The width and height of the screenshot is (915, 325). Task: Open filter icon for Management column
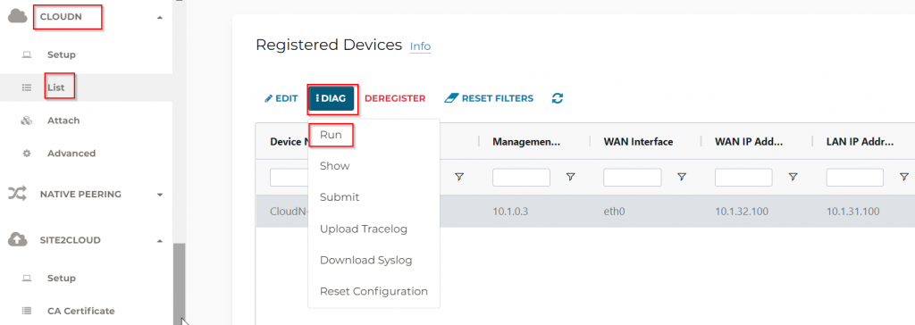[571, 177]
